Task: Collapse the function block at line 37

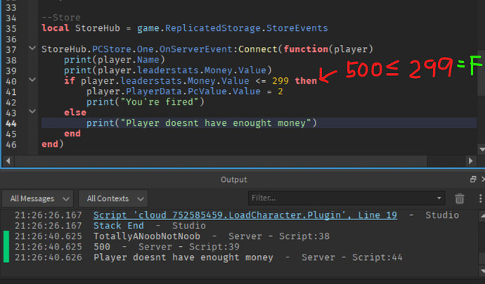Action: [x=32, y=48]
